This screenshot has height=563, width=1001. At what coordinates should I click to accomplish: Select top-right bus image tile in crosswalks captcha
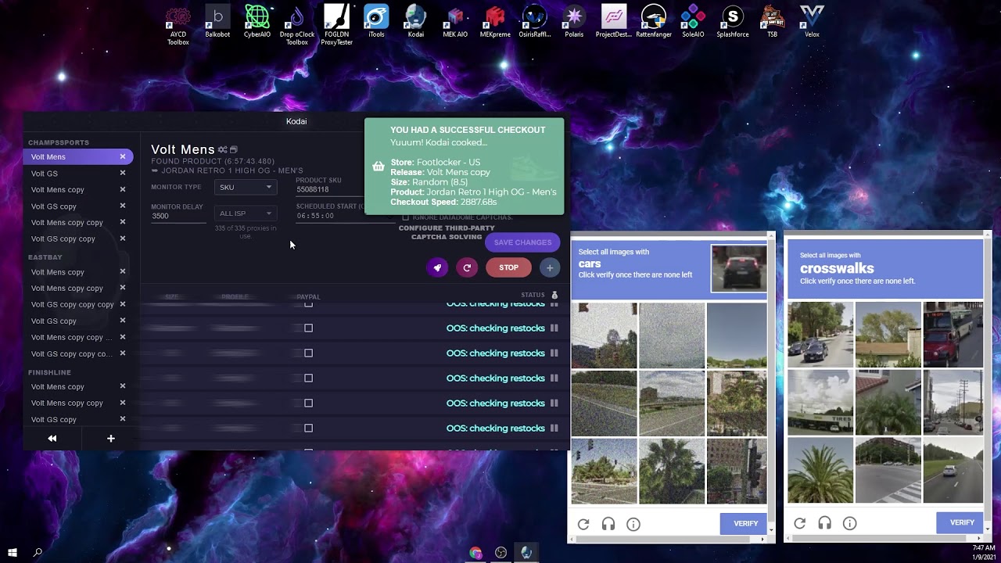(x=953, y=335)
